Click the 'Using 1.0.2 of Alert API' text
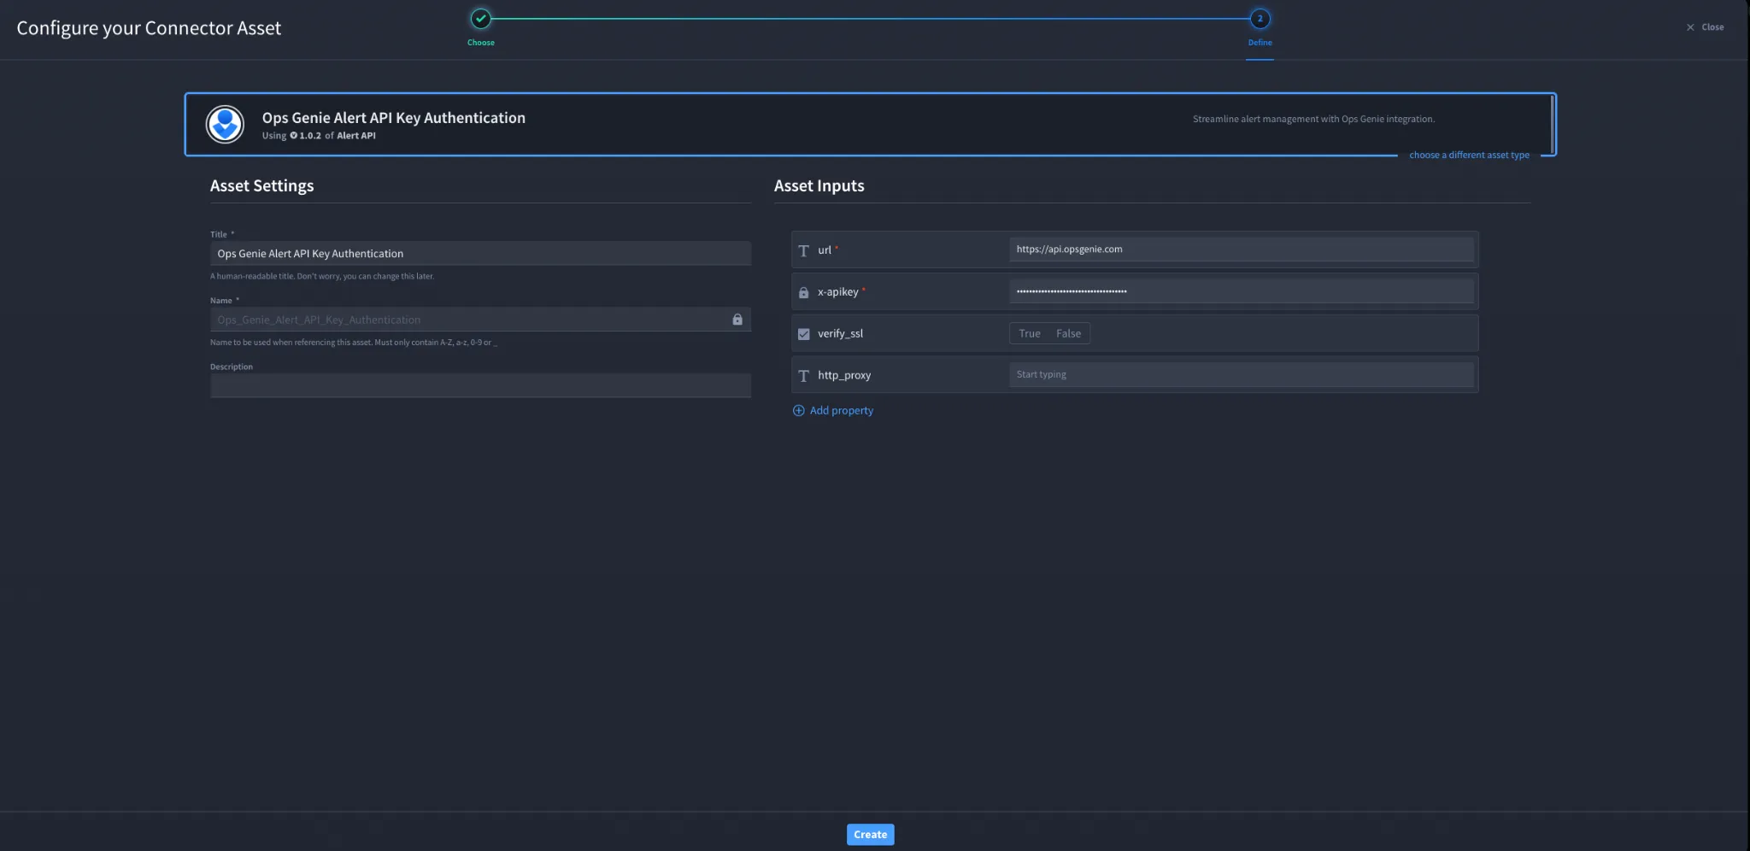The height and width of the screenshot is (851, 1750). [x=319, y=136]
